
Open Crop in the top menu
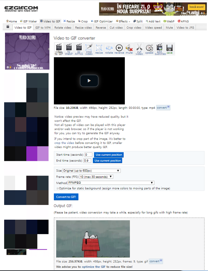[x=83, y=21]
